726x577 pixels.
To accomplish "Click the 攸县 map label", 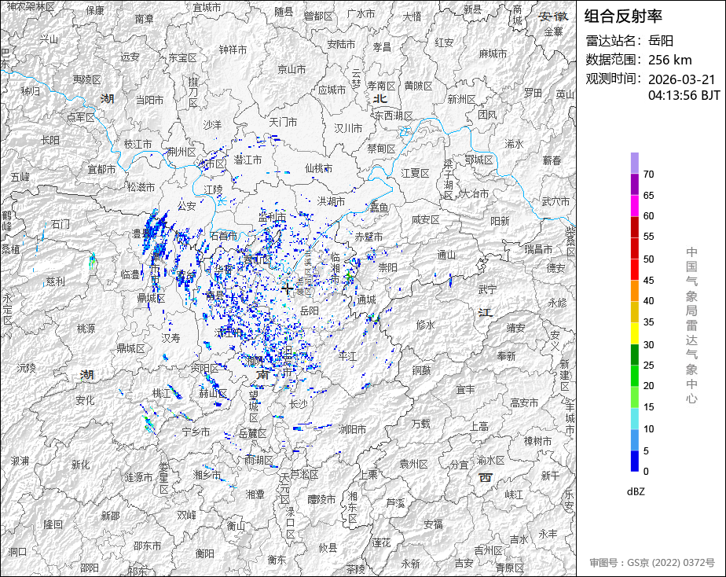I will click(x=328, y=548).
